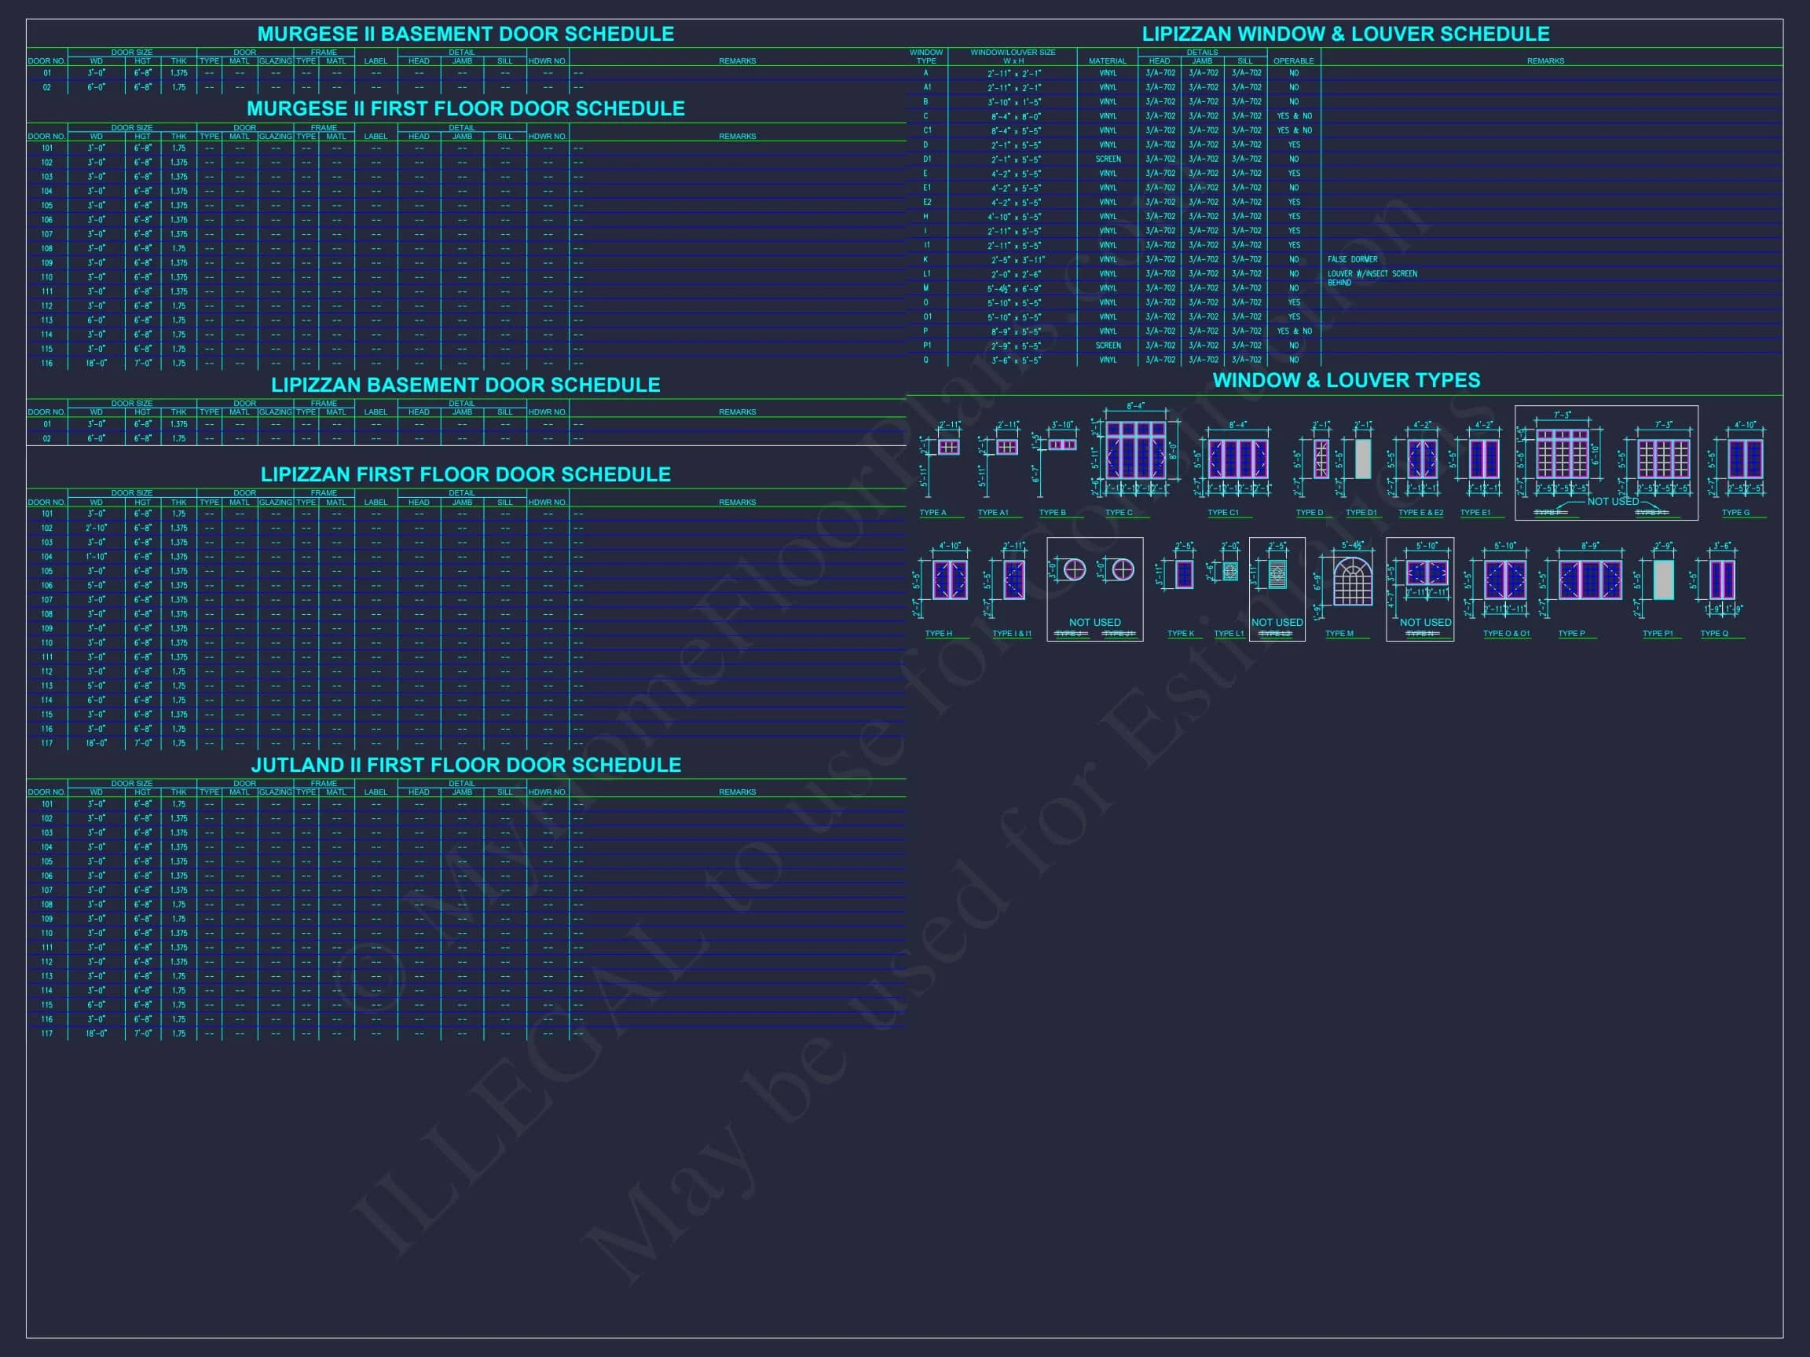Screen dimensions: 1810x1357
Task: Click the Type A window elevation symbol
Action: (948, 447)
